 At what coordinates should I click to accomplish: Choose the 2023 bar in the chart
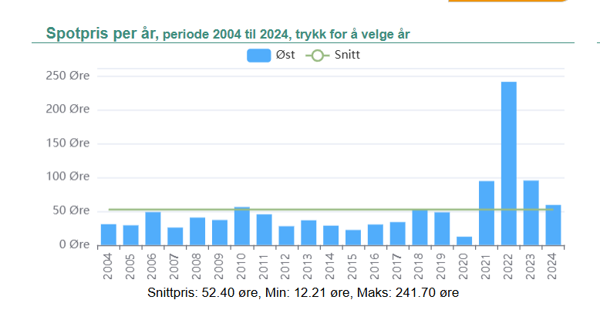pos(531,214)
